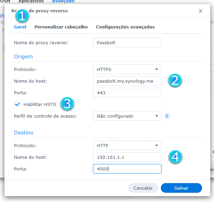214x202 pixels.
Task: Switch to the Personalizar cabeçalho tab
Action: (x=61, y=27)
